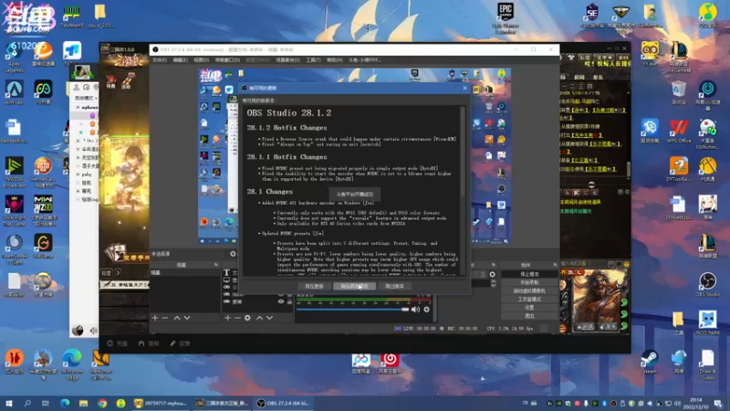Open the free-mode dropdown in YY window
Screen dimensions: 730x411
[86, 99]
